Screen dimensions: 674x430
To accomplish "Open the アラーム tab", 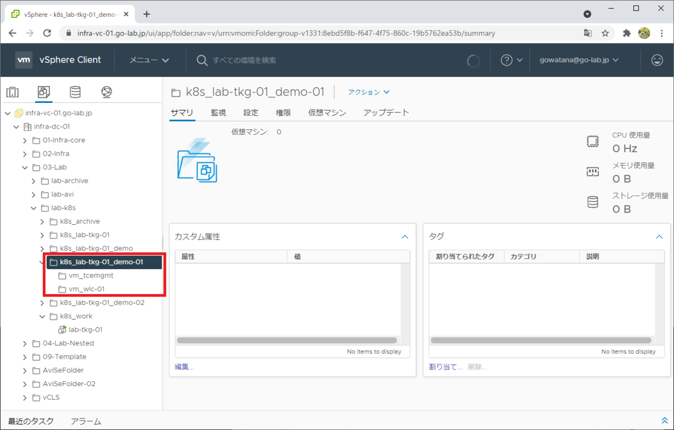I will point(86,421).
